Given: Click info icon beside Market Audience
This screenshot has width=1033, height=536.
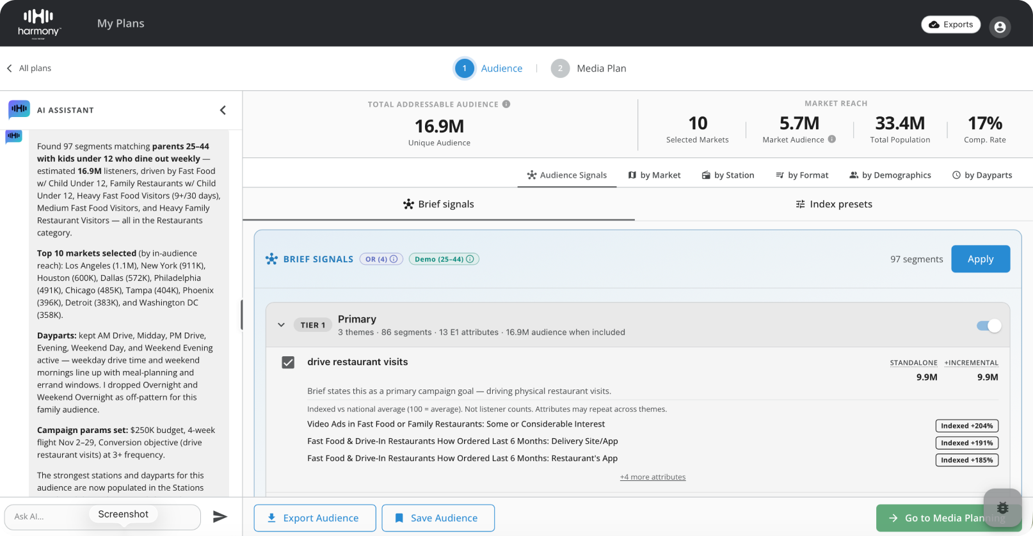Looking at the screenshot, I should tap(832, 139).
